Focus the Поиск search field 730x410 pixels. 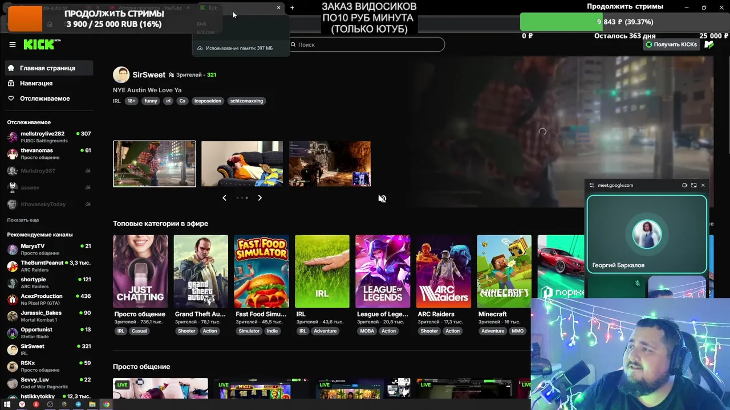(x=367, y=44)
